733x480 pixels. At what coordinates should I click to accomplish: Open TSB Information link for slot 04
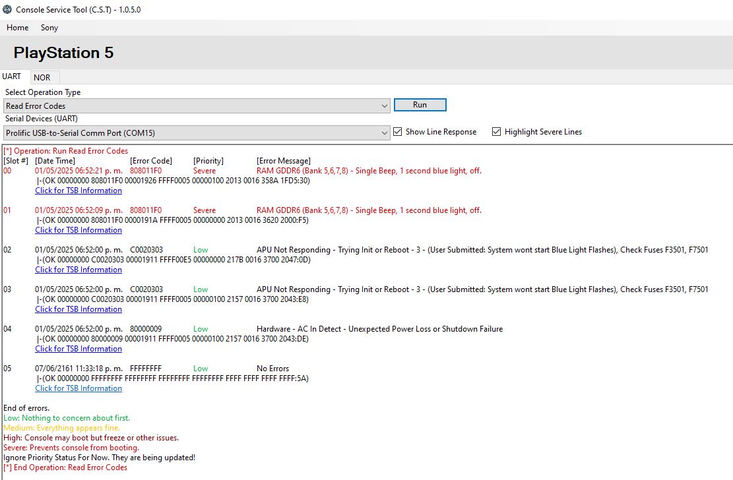79,349
